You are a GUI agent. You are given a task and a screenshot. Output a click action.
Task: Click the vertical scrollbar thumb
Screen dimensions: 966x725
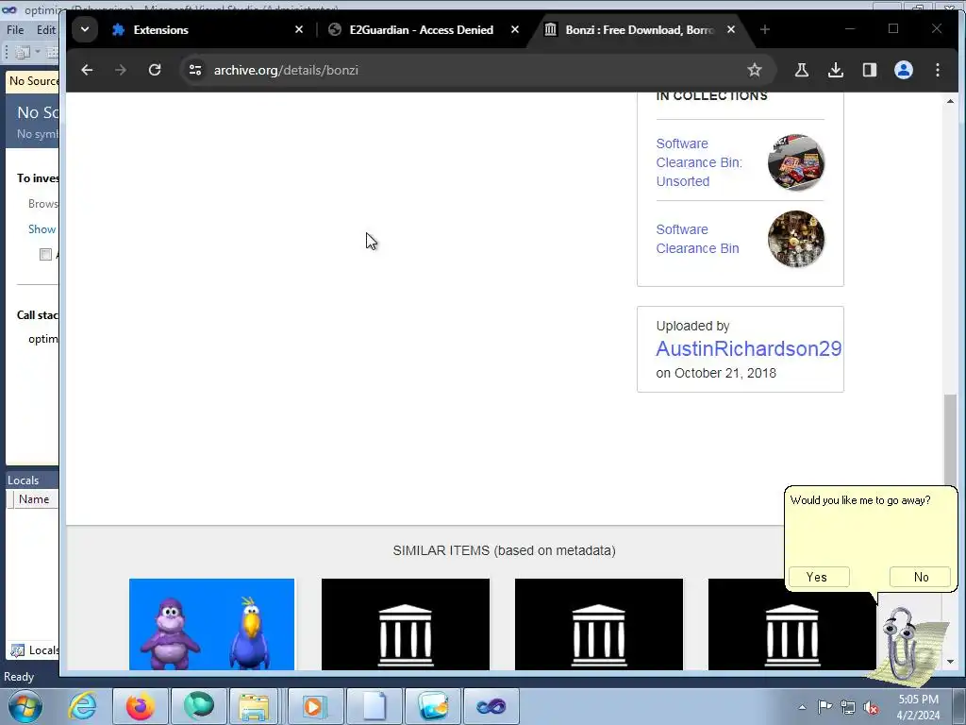coord(950,441)
